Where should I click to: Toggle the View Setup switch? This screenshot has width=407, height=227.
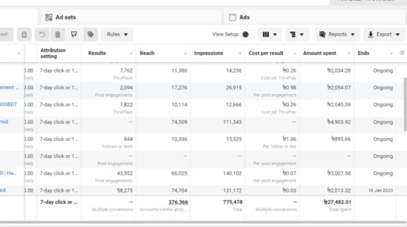[x=248, y=34]
